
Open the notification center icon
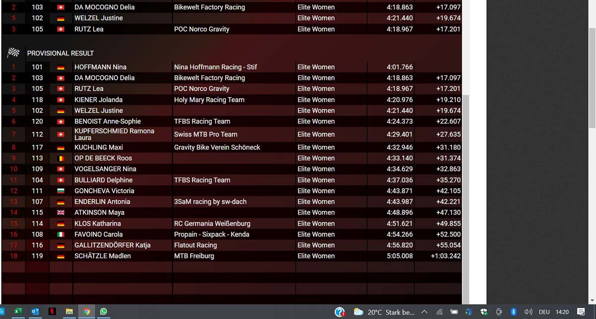click(581, 312)
